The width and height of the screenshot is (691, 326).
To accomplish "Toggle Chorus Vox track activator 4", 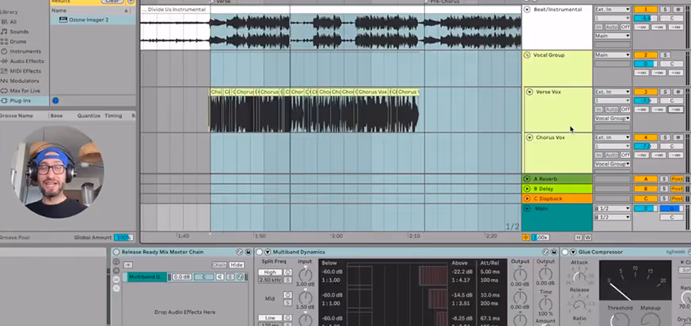I will [646, 137].
